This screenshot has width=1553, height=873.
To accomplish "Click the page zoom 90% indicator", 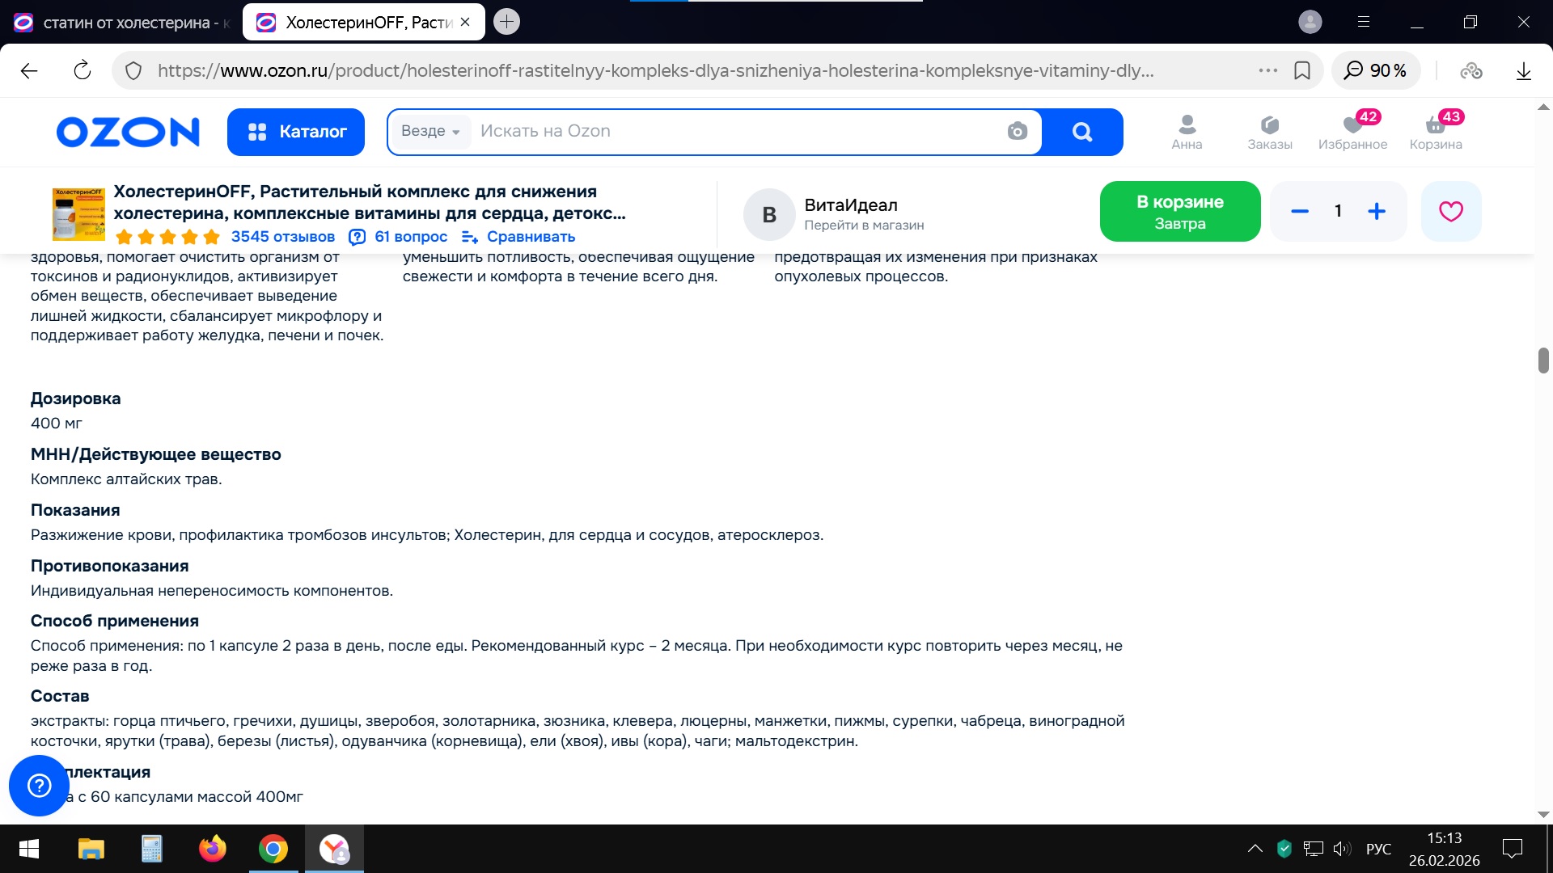I will point(1376,70).
